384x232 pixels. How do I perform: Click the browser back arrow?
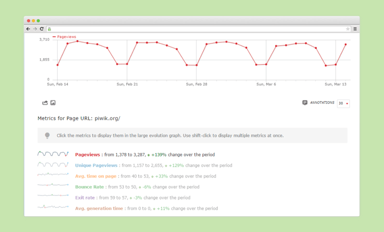pyautogui.click(x=28, y=29)
